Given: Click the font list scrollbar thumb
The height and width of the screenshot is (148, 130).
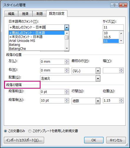Looking at the screenshot, I should [67, 38].
